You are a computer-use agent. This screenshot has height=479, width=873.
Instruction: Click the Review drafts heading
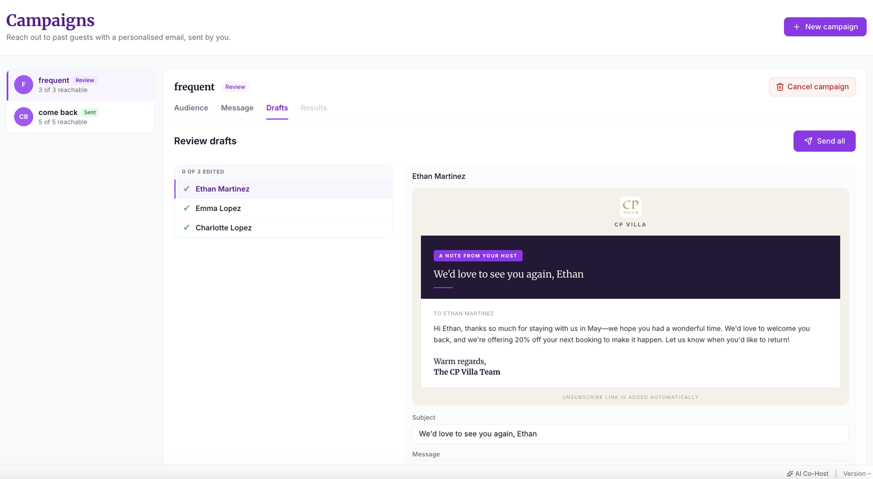pyautogui.click(x=205, y=141)
